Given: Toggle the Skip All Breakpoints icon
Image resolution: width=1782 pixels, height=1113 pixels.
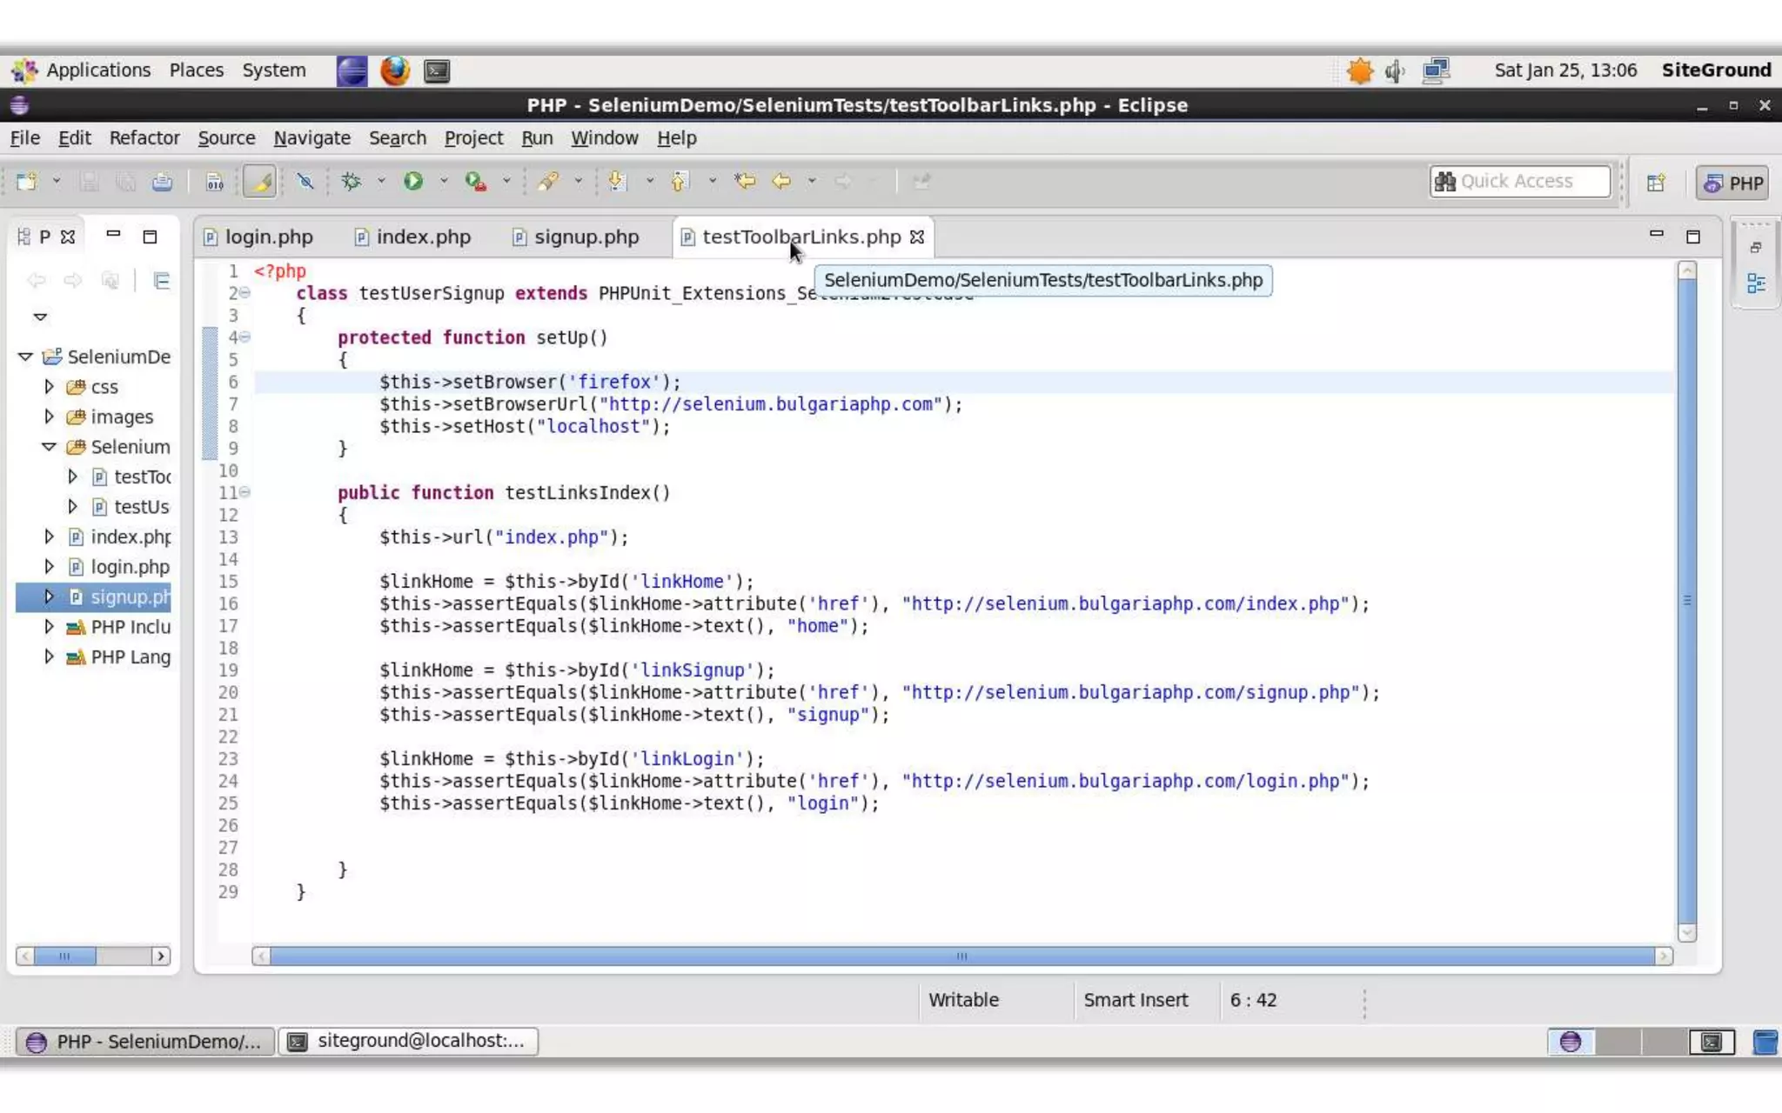Looking at the screenshot, I should pos(305,181).
